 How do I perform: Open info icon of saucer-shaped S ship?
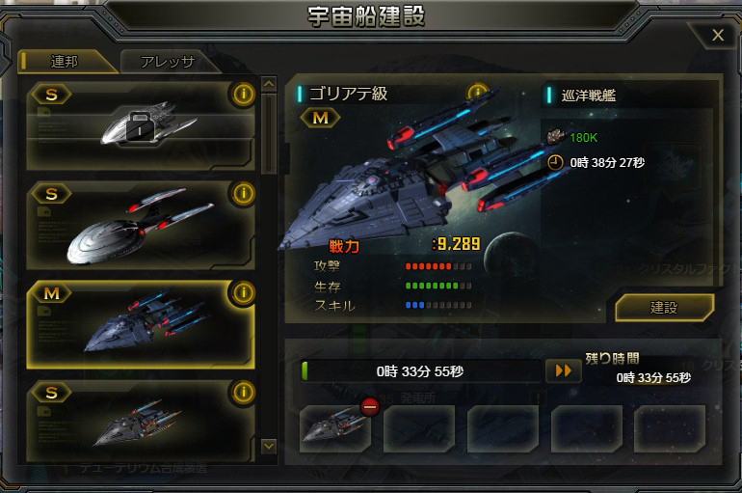point(244,193)
